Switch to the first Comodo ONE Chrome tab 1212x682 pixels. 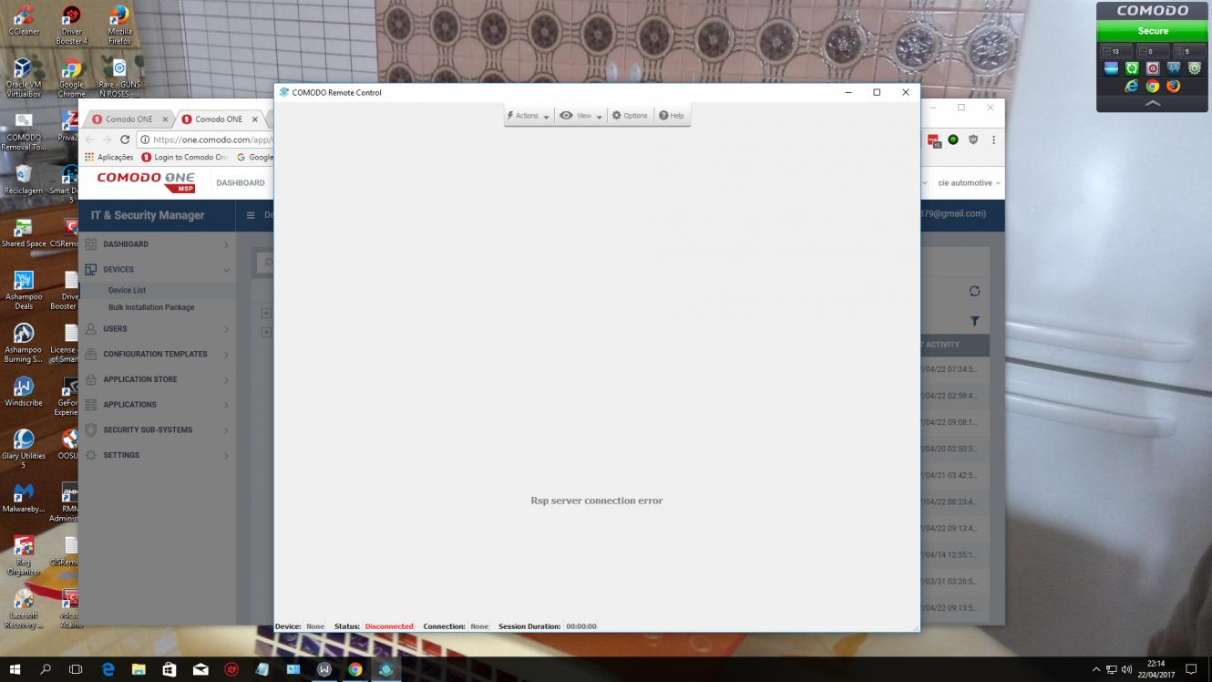[x=128, y=119]
